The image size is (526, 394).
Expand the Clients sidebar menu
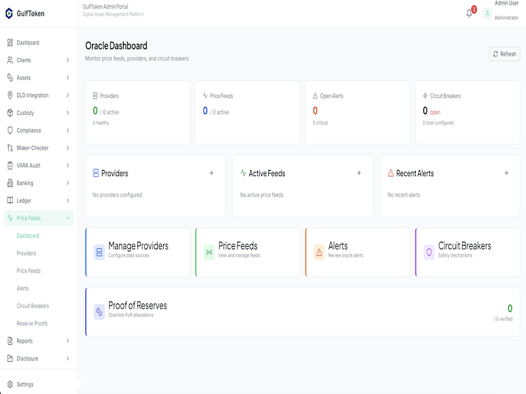68,60
